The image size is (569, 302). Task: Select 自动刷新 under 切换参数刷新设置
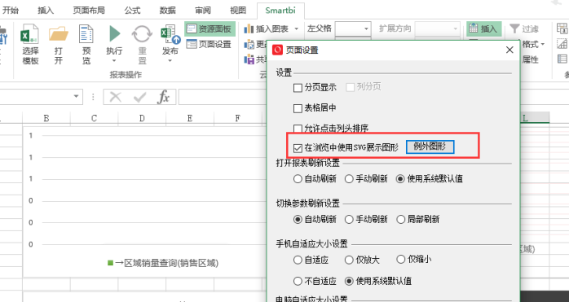coord(298,219)
